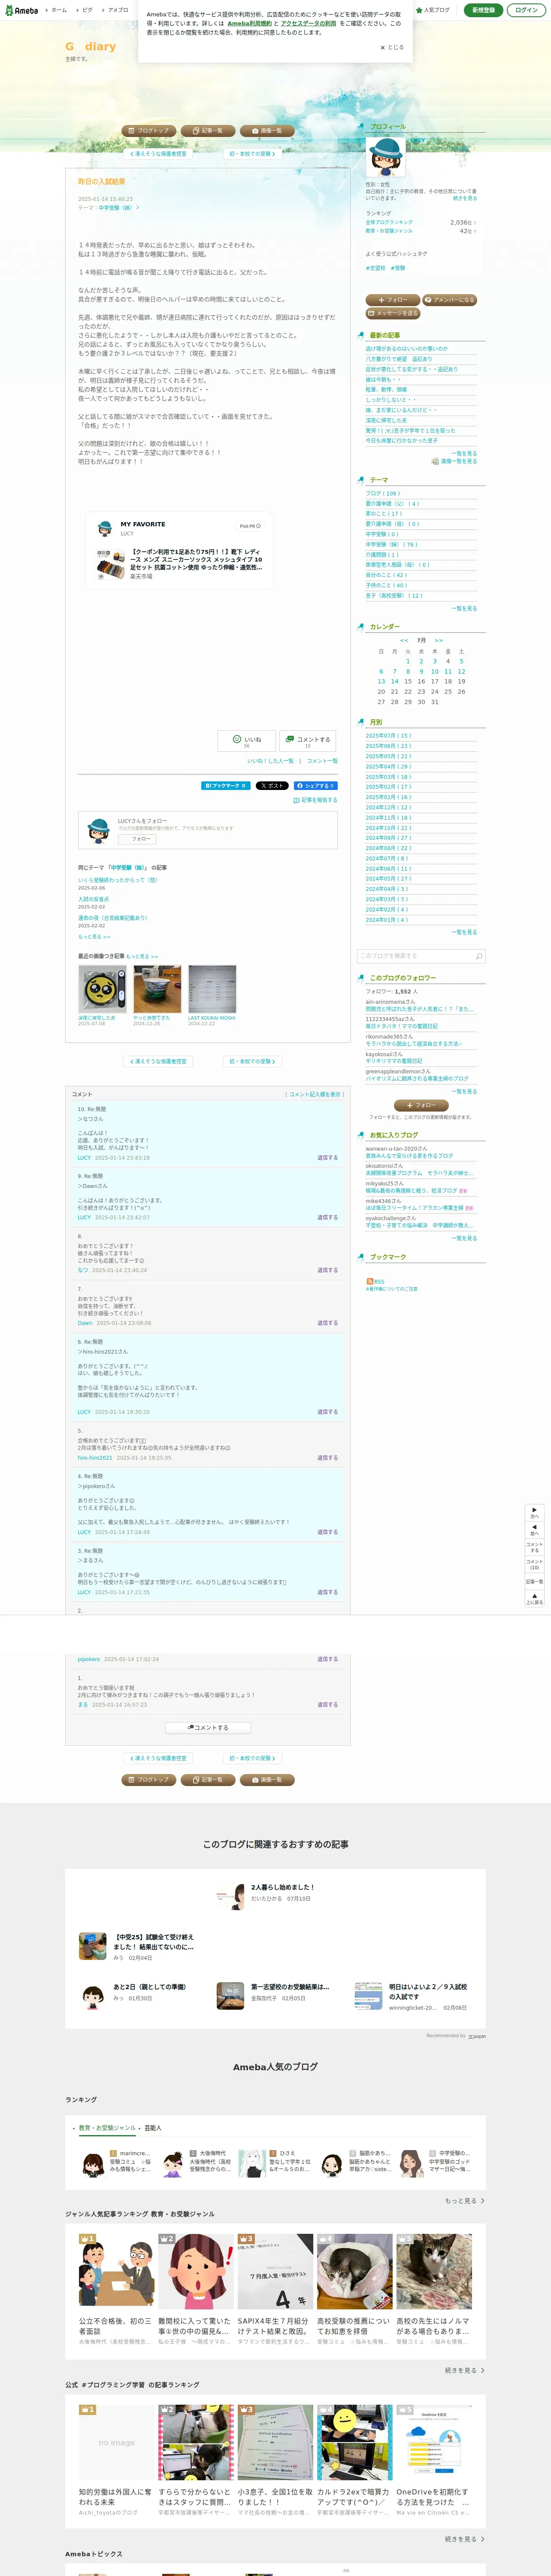Open the Ameba logo home link
551x2576 pixels.
pos(21,10)
